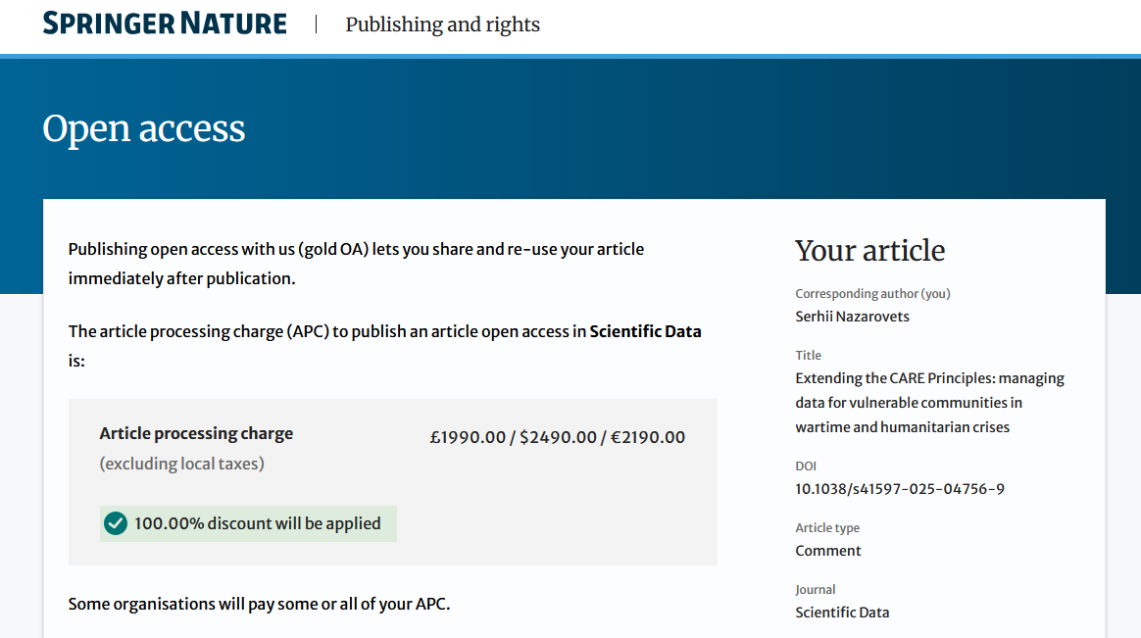Select the article title starting with Extending the CARE
This screenshot has width=1141, height=638.
[929, 402]
